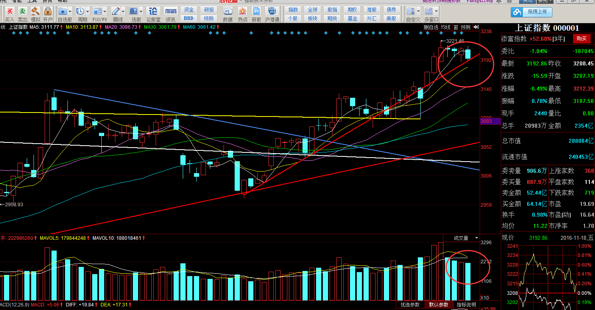Viewport: 595px width, 310px height.
Task: Open the 自选股 watchlist star icon
Action: 62,11
